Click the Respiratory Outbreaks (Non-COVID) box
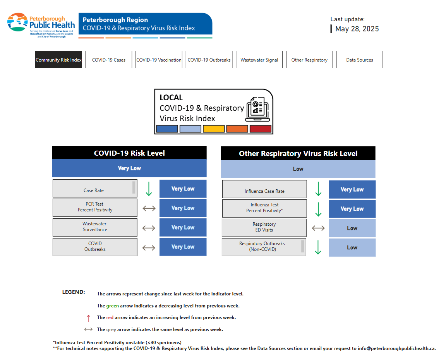Image resolution: width=446 pixels, height=362 pixels. (264, 247)
